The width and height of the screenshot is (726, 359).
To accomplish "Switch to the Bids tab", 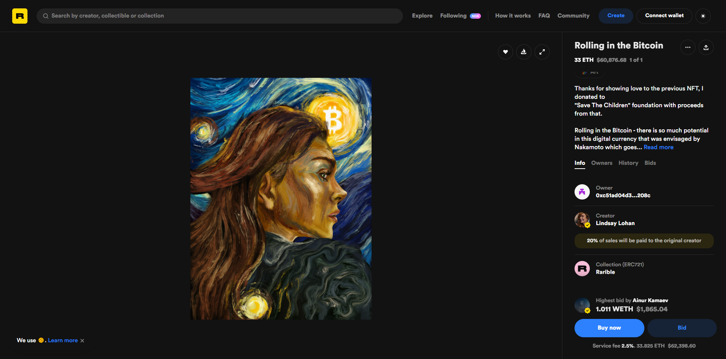I will click(x=650, y=163).
